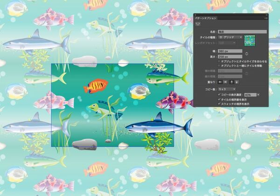Set overlap to bottom in front

coord(237,82)
